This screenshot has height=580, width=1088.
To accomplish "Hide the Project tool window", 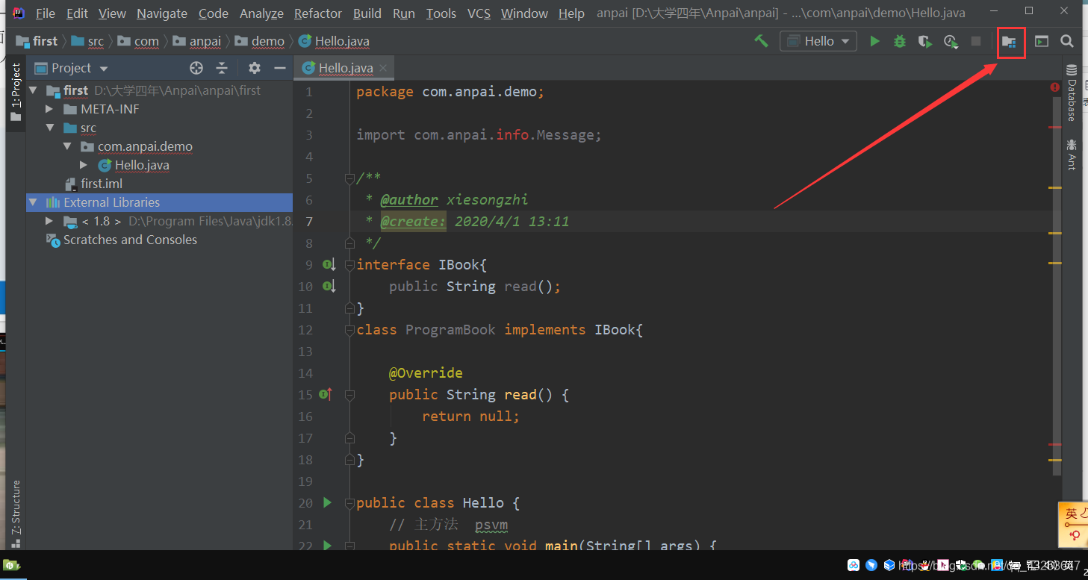I will point(280,68).
